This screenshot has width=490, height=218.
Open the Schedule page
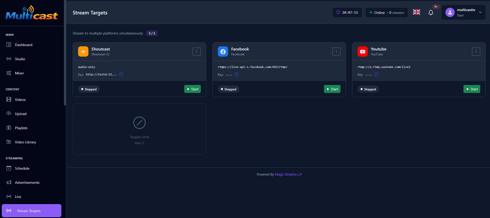[32, 168]
